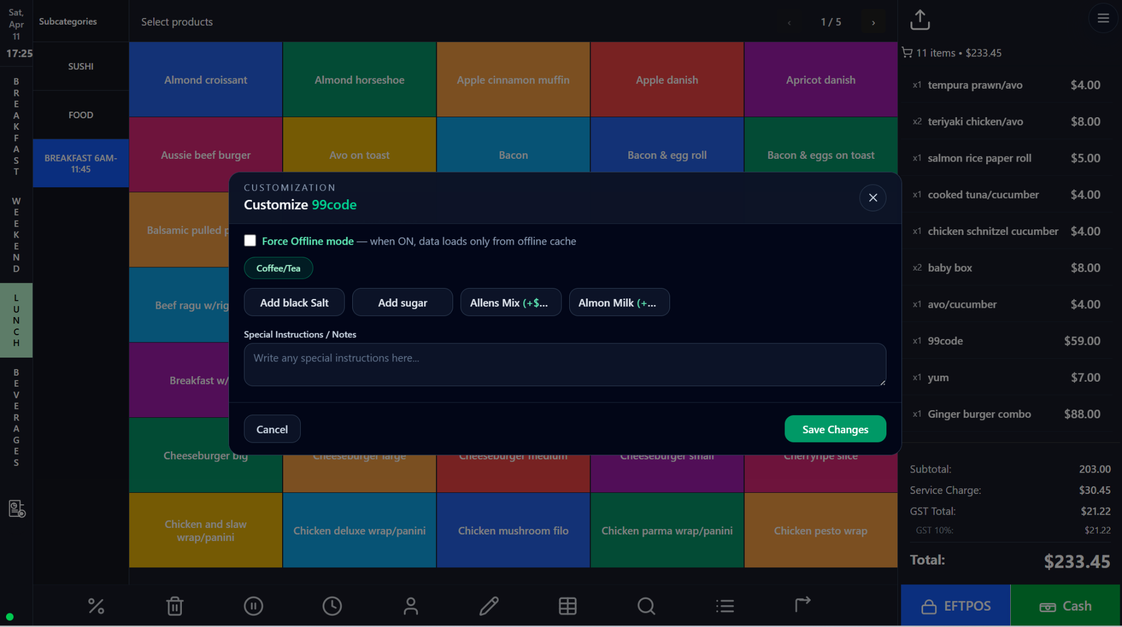Image resolution: width=1122 pixels, height=627 pixels.
Task: Choose the Add black Salt option
Action: [x=294, y=302]
